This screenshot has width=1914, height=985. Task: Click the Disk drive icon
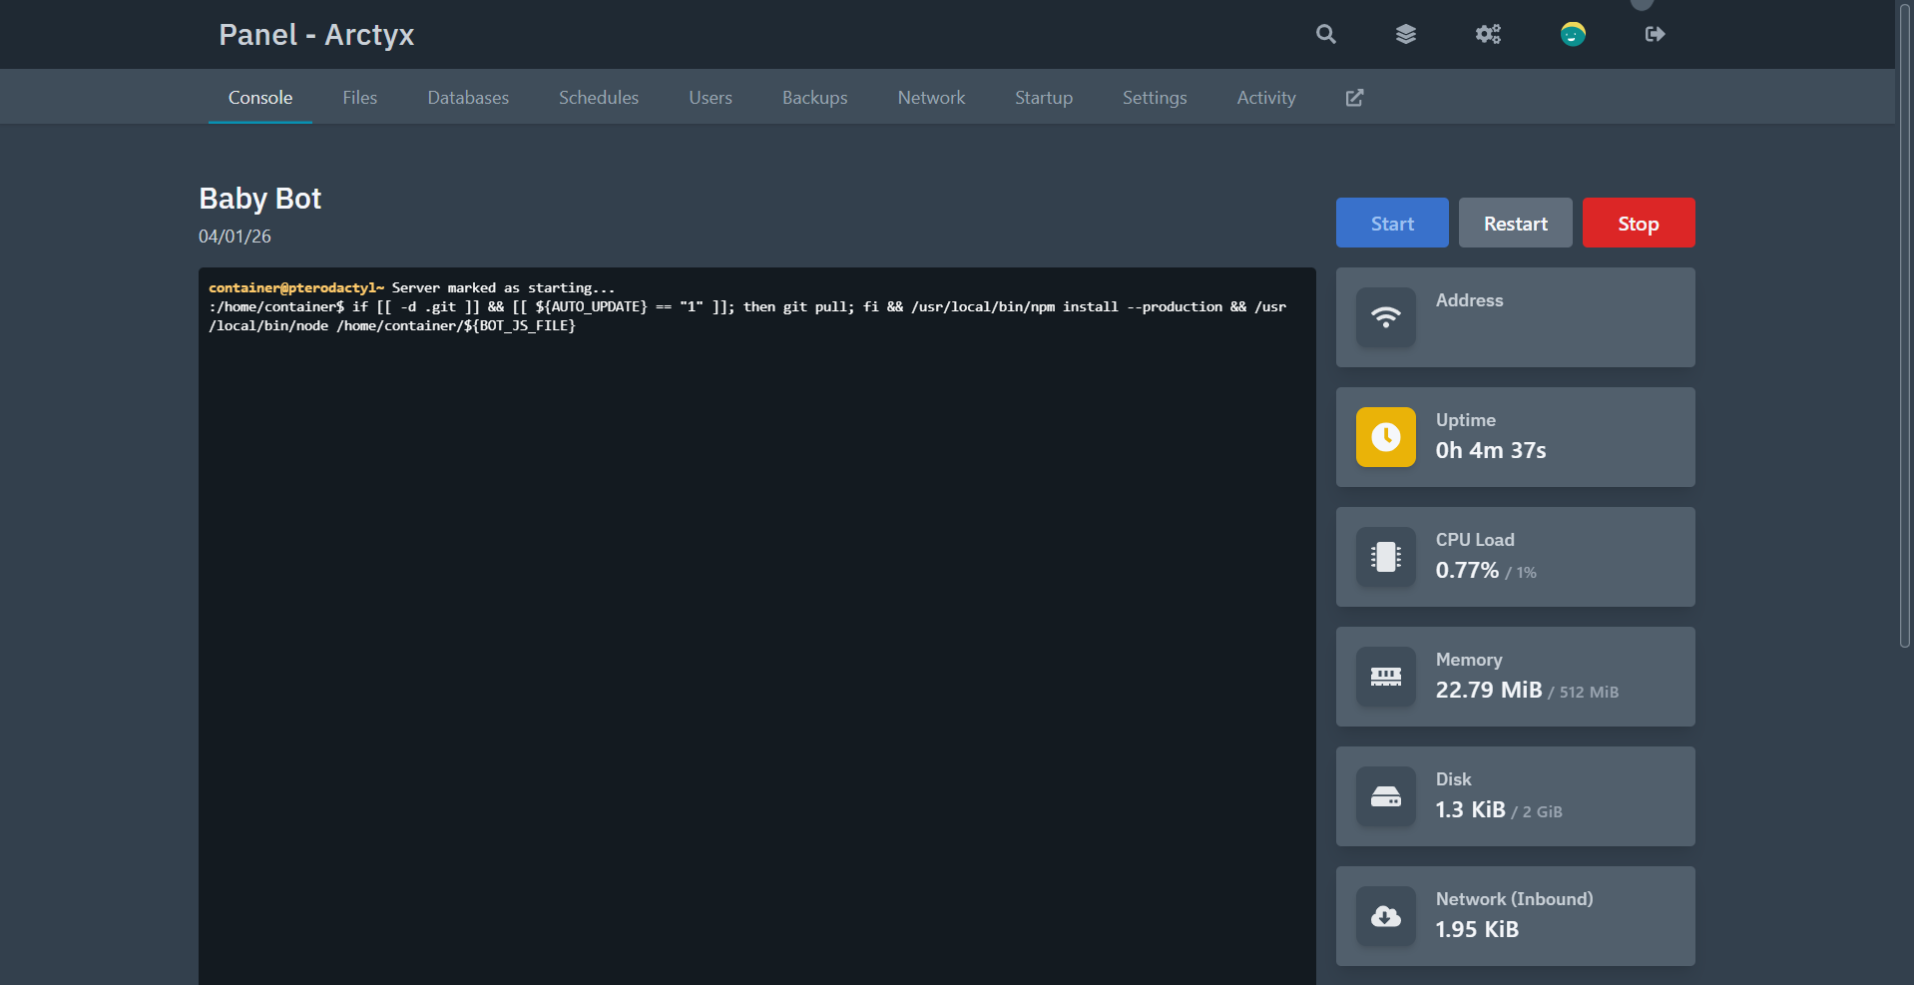pyautogui.click(x=1385, y=796)
